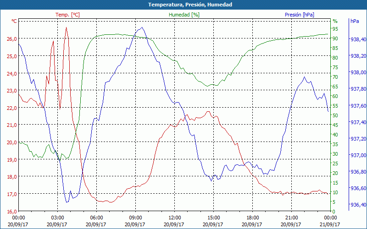This screenshot has width=367, height=229.
Task: Pick the 23,0 temperature axis value
Action: pos(11,91)
